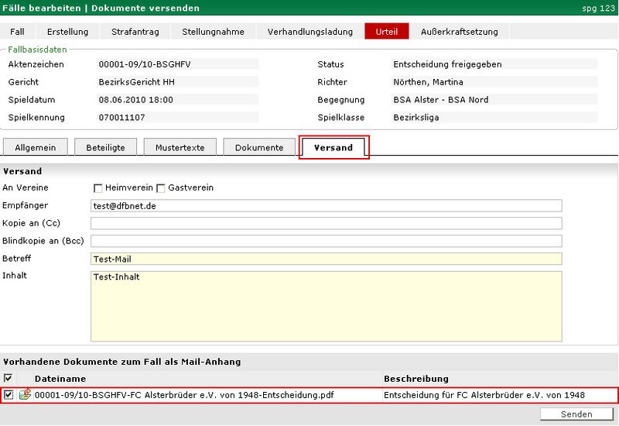The width and height of the screenshot is (619, 426).
Task: Click into the Empfänger email field
Action: 326,206
